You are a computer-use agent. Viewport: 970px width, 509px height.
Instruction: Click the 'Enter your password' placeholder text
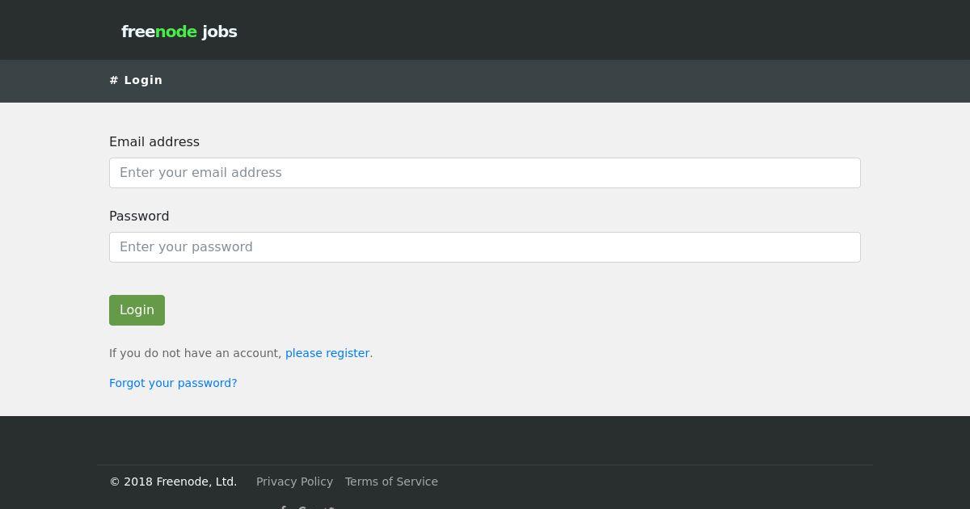tap(186, 247)
